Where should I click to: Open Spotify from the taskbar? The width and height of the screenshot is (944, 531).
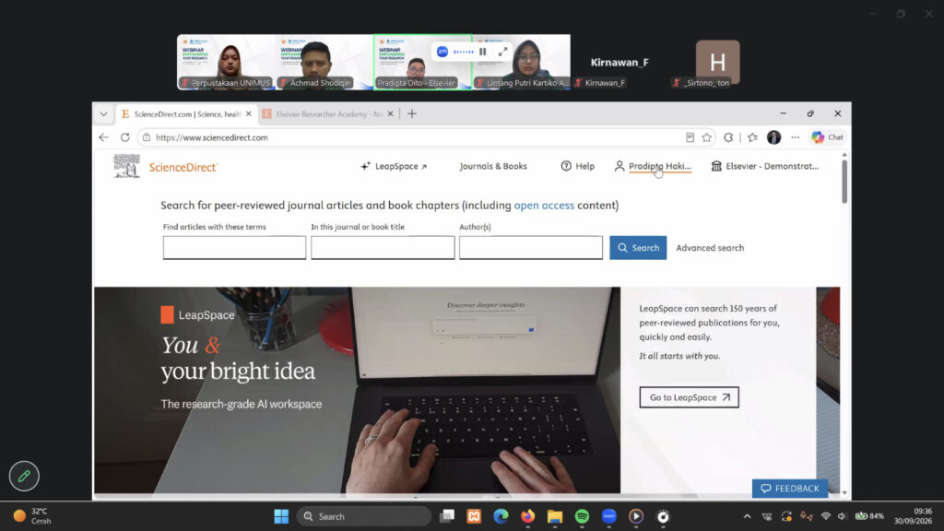583,516
